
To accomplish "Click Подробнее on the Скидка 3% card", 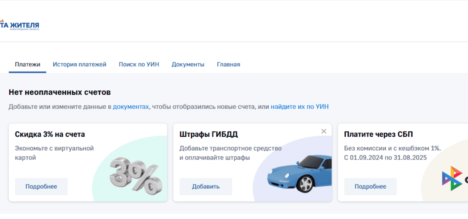I will pos(41,187).
